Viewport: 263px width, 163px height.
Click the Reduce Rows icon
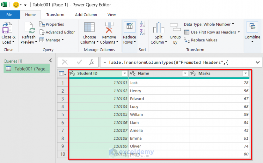tap(129, 26)
